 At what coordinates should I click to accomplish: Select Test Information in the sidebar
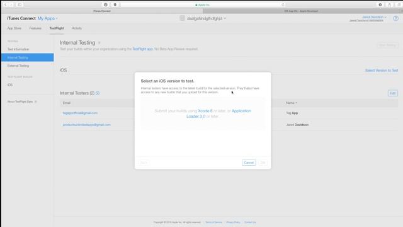coord(18,49)
